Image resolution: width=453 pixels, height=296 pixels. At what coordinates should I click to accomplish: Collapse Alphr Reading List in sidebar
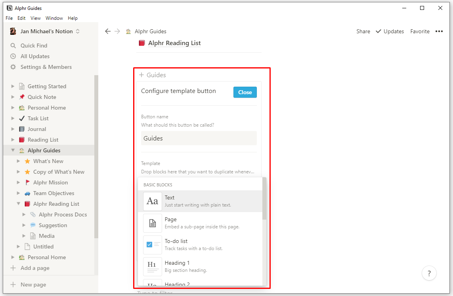(x=19, y=204)
